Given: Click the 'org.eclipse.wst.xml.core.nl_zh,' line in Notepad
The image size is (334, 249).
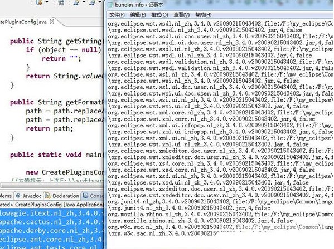Looking at the screenshot, I should tap(220, 112).
